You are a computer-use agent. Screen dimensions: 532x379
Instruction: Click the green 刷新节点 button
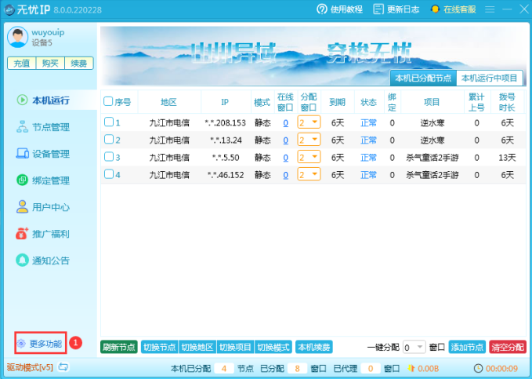tap(118, 347)
